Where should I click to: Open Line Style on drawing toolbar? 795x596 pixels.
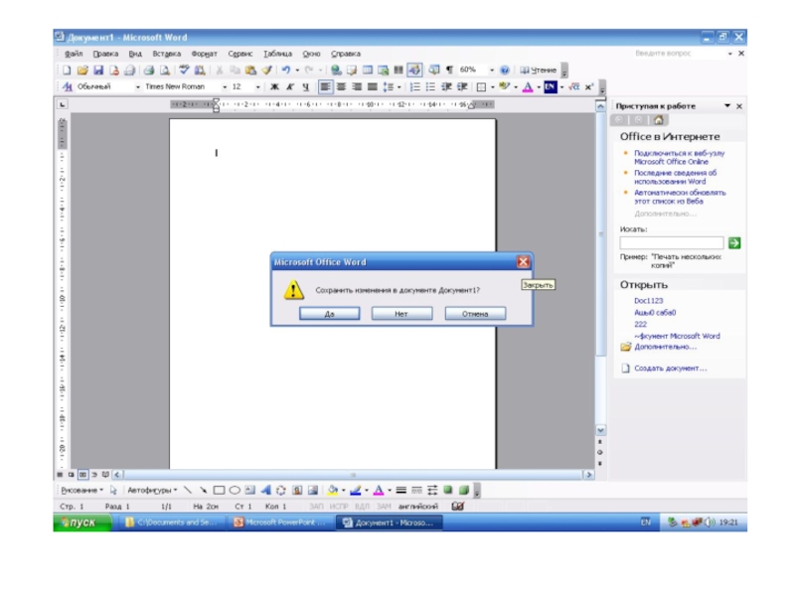point(401,490)
